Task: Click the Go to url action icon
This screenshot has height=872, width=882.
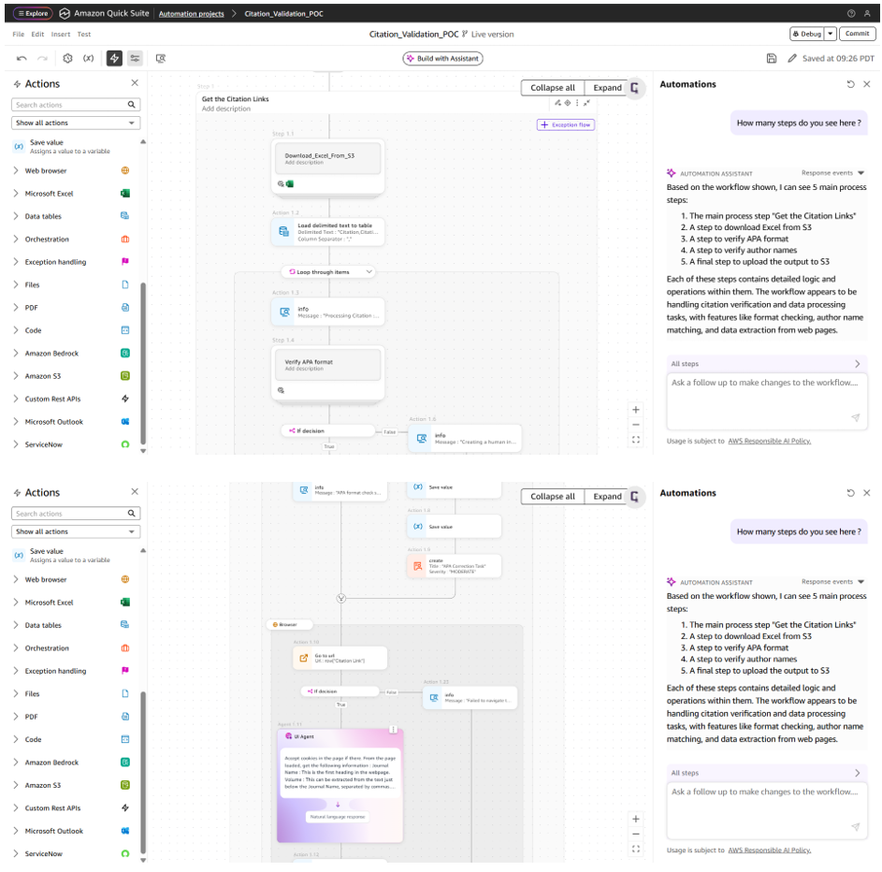Action: (x=304, y=659)
